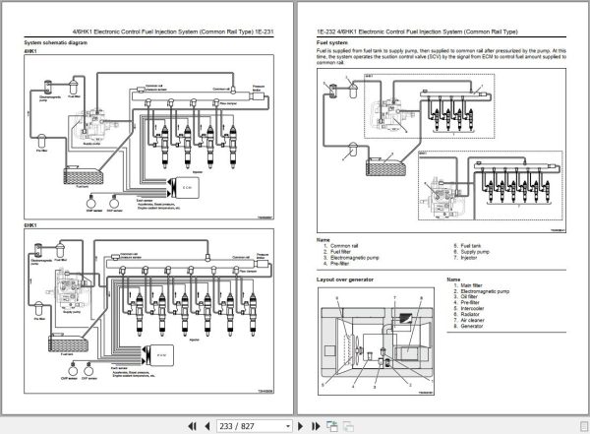Viewport: 590px width, 434px height.
Task: Click the previous view icon
Action: point(332,426)
